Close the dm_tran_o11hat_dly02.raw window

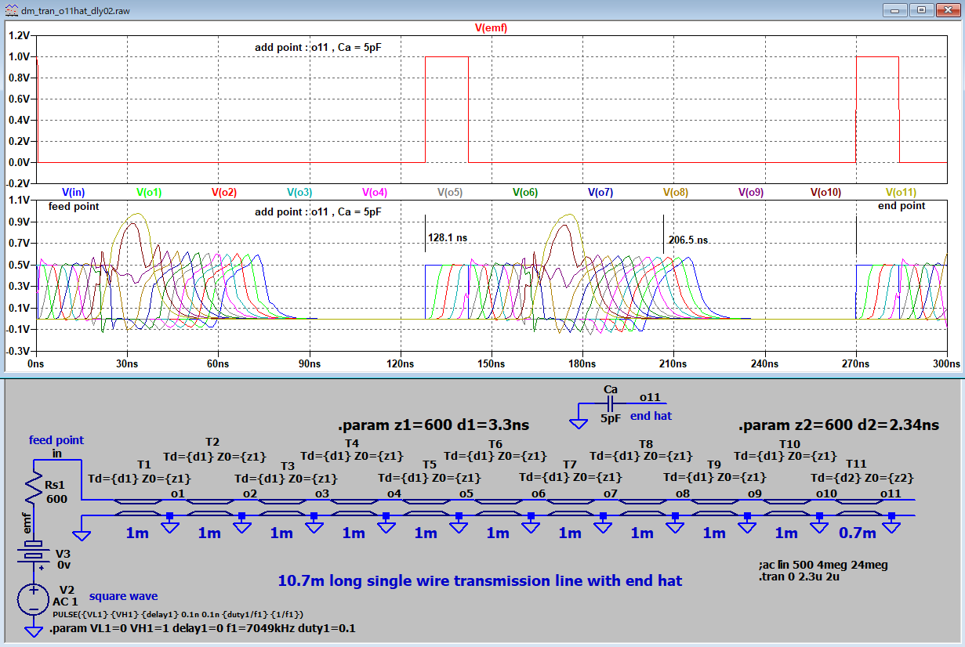click(948, 9)
